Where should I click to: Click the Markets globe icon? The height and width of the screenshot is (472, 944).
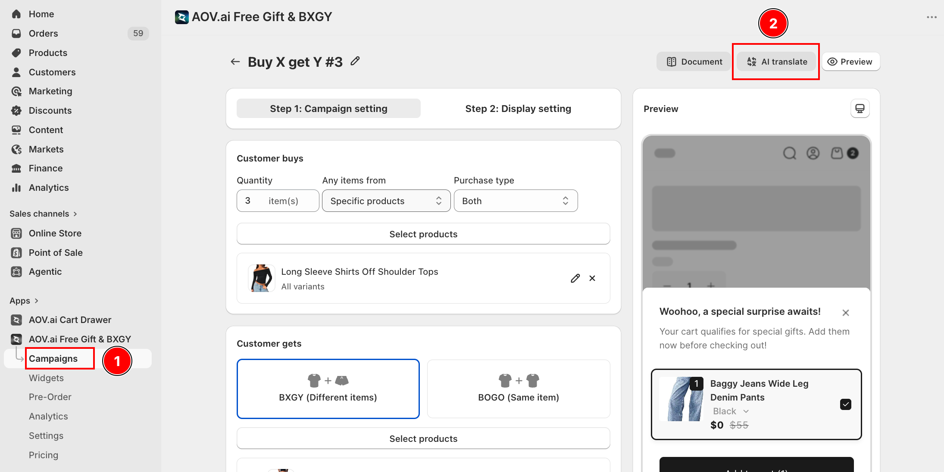[16, 149]
